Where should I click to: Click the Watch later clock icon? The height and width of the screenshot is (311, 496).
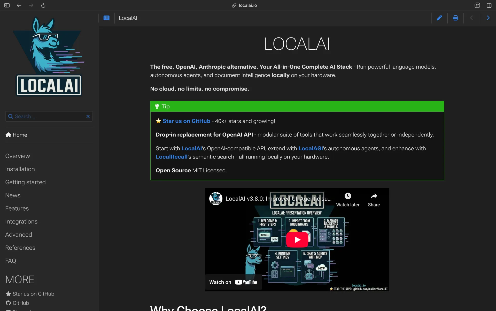coord(348,196)
